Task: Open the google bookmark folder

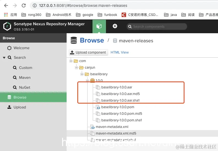Action: tap(85, 15)
